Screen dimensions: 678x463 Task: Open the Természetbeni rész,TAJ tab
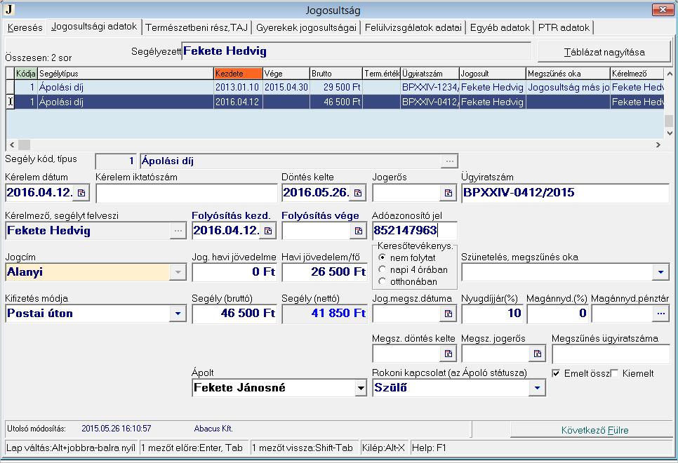pos(197,27)
